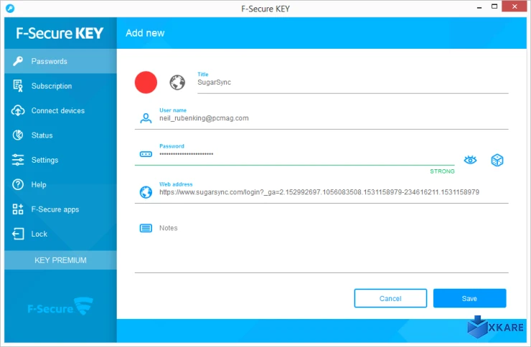Minimize the F-Secure KEY window
The image size is (531, 347).
(x=479, y=7)
